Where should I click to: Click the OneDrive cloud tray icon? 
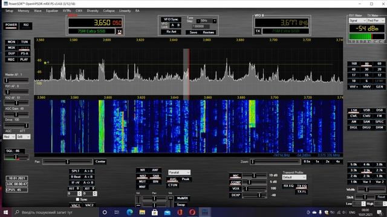point(314,212)
